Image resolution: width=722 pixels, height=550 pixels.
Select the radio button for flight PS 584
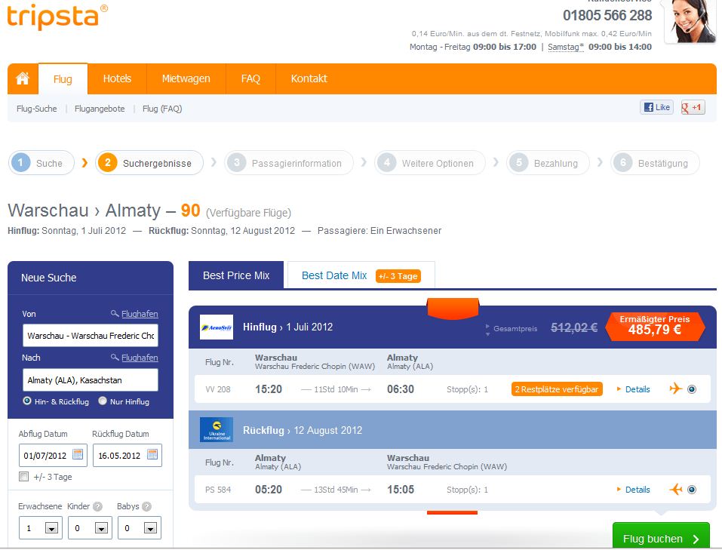click(692, 490)
